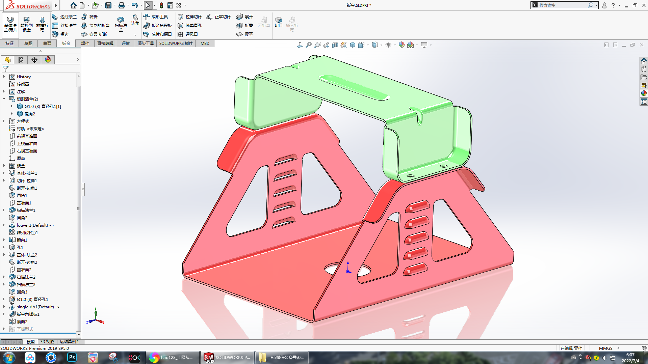Open the 成形工具 command
This screenshot has width=648, height=364.
pos(156,17)
